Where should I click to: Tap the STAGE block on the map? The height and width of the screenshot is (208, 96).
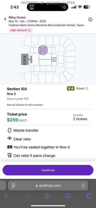[25, 59]
